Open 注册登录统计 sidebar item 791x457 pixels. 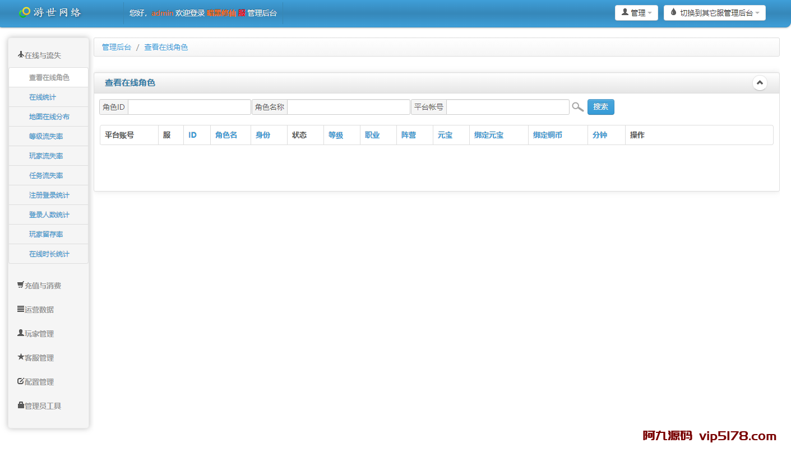[x=49, y=195]
